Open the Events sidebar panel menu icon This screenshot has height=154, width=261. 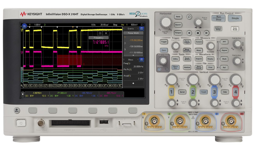[142, 28]
